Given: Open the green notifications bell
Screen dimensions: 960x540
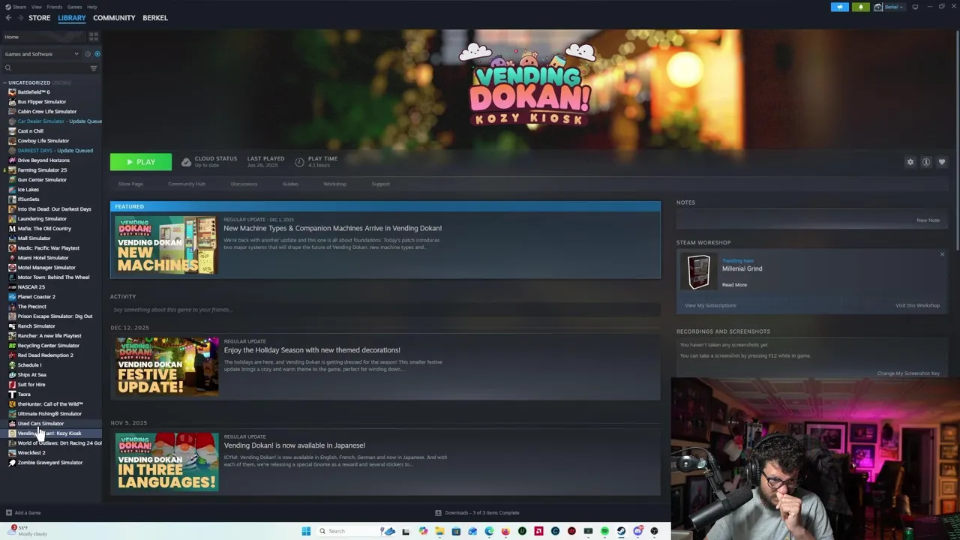Looking at the screenshot, I should tap(860, 7).
